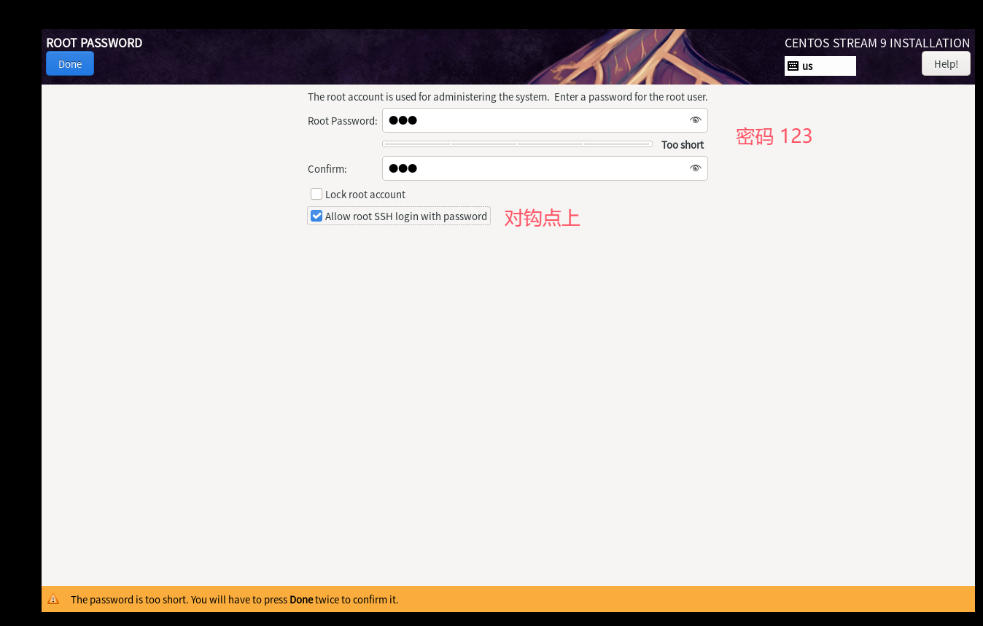Screen dimensions: 983x626
Task: Reveal Confirm password using eye icon
Action: click(695, 168)
